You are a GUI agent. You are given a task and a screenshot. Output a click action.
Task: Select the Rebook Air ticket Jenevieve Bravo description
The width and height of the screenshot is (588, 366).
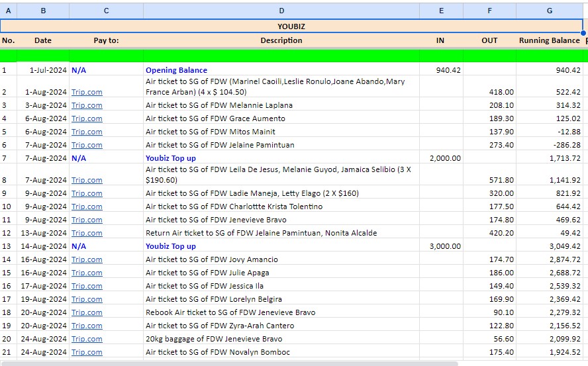[281, 312]
